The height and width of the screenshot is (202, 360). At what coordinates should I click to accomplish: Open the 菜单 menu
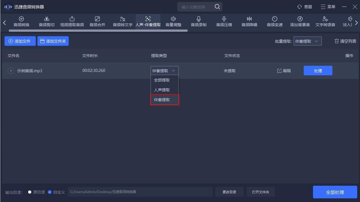(x=328, y=7)
